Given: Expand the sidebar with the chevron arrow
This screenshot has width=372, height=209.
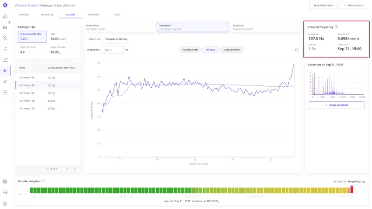Looking at the screenshot, I should (x=9, y=22).
